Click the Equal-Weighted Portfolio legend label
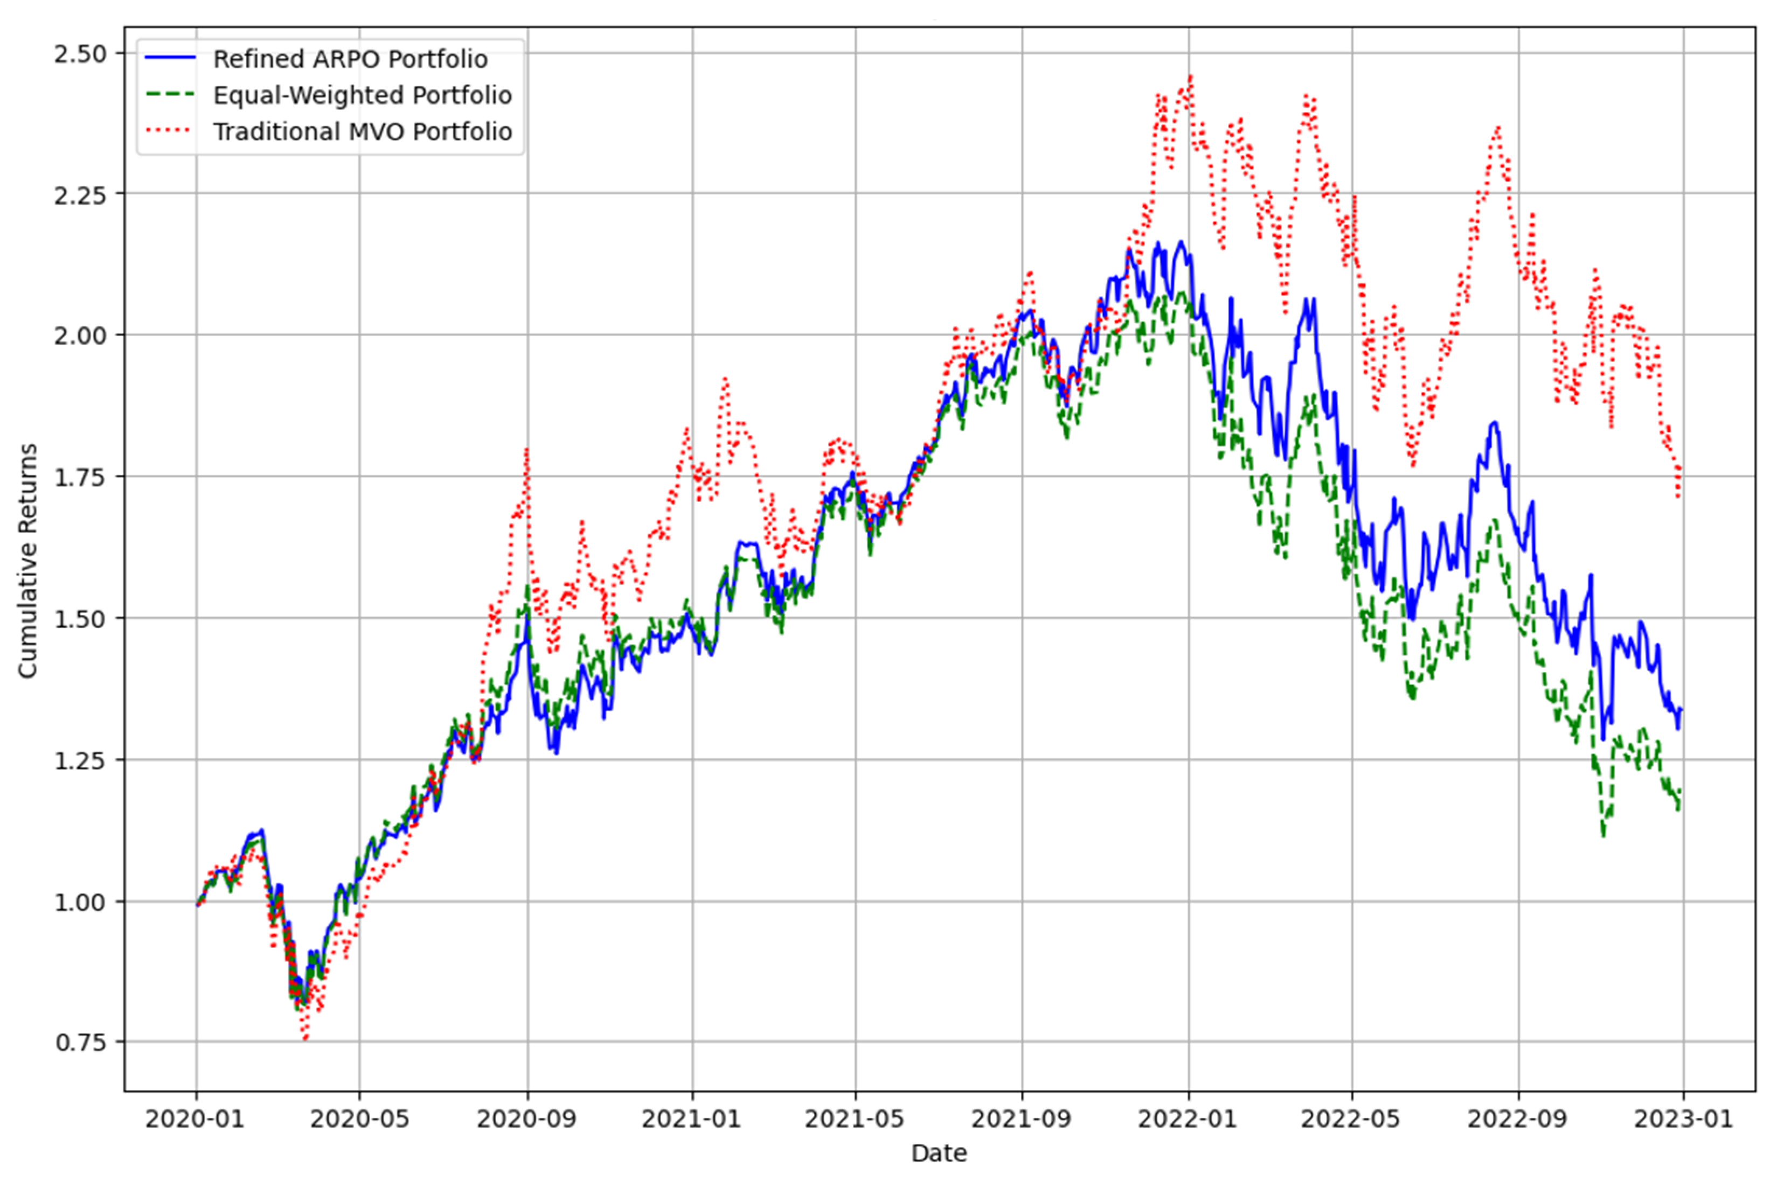The image size is (1777, 1181). click(x=363, y=95)
